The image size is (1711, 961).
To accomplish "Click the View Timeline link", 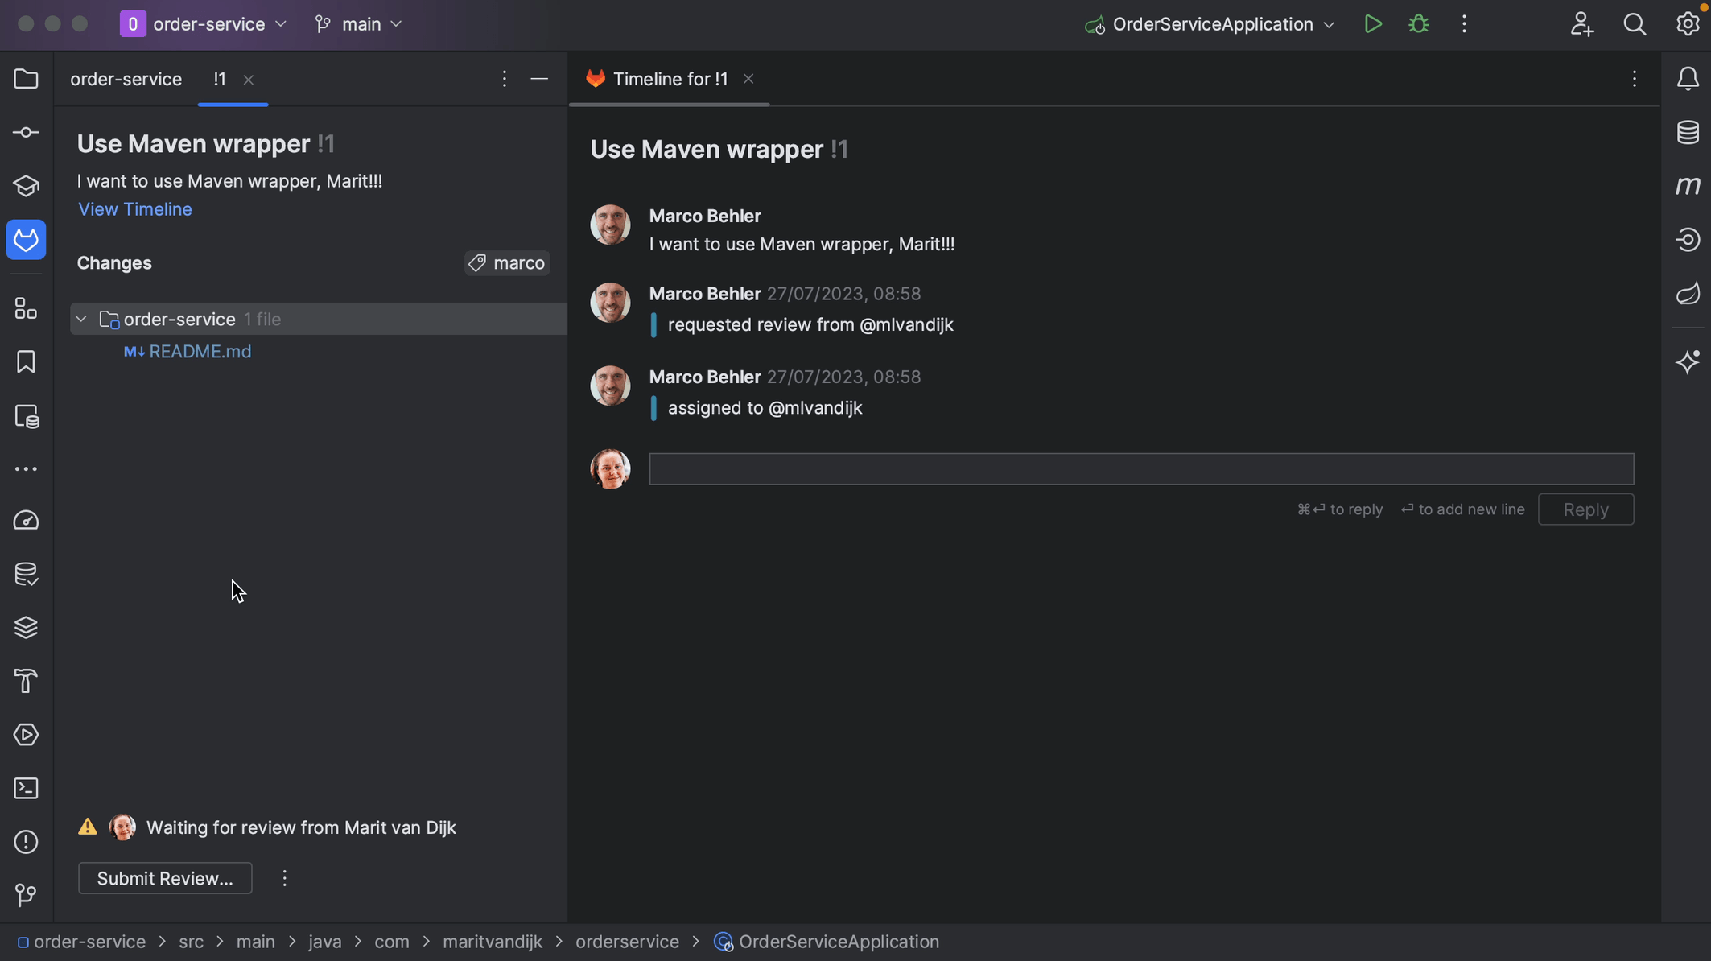I will (x=135, y=210).
